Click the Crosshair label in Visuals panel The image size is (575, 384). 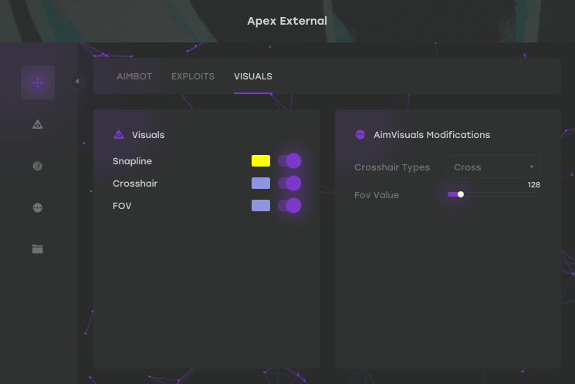135,184
